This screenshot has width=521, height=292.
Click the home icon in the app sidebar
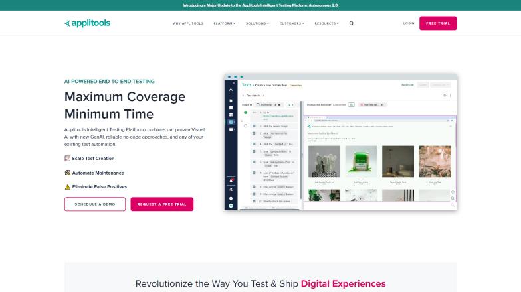(231, 100)
